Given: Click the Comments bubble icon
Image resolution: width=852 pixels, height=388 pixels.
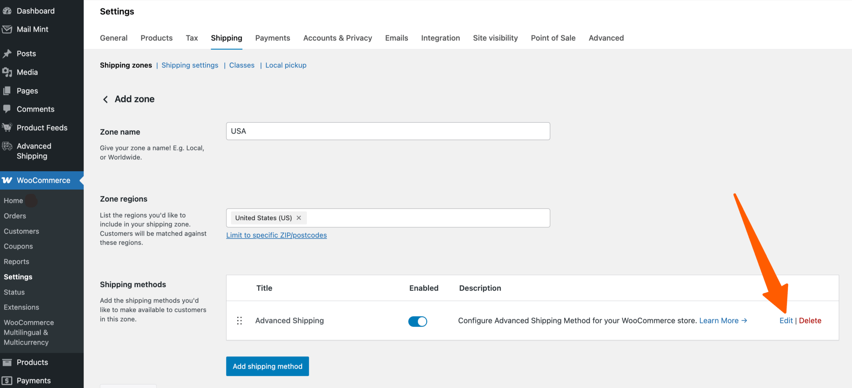Looking at the screenshot, I should (7, 109).
